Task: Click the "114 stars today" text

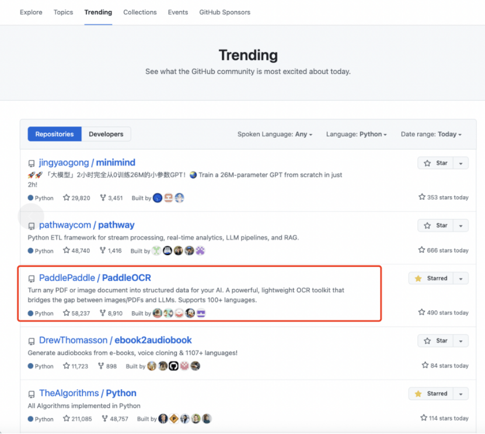Action: 445,418
